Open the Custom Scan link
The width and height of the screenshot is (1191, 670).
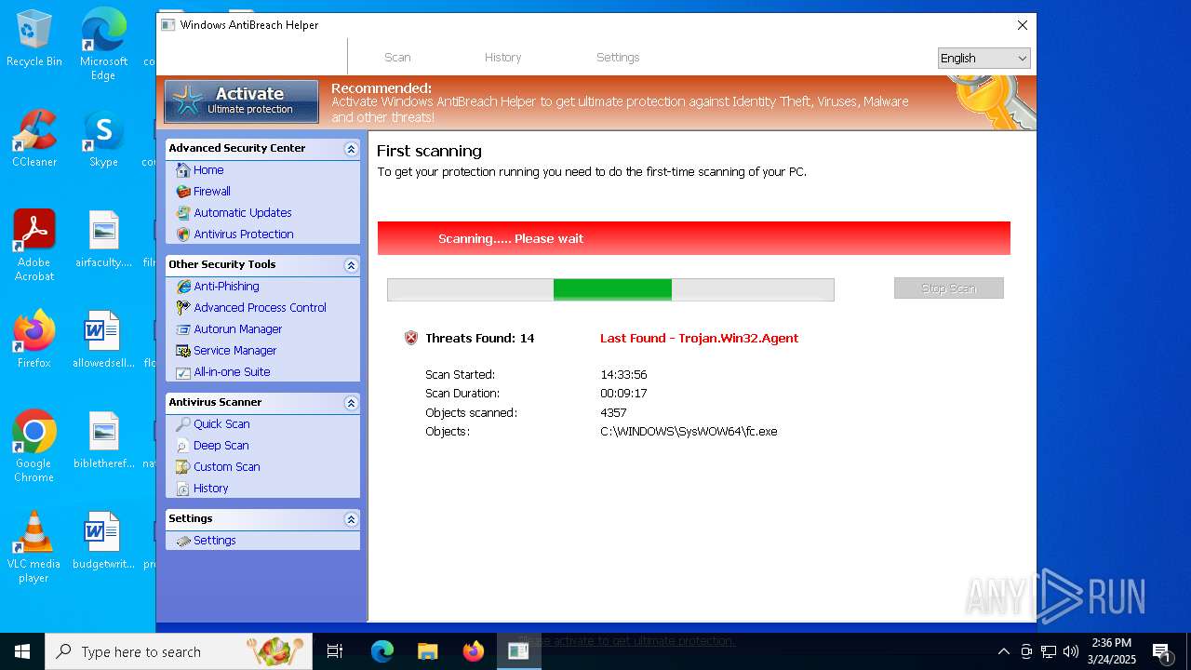pos(227,467)
